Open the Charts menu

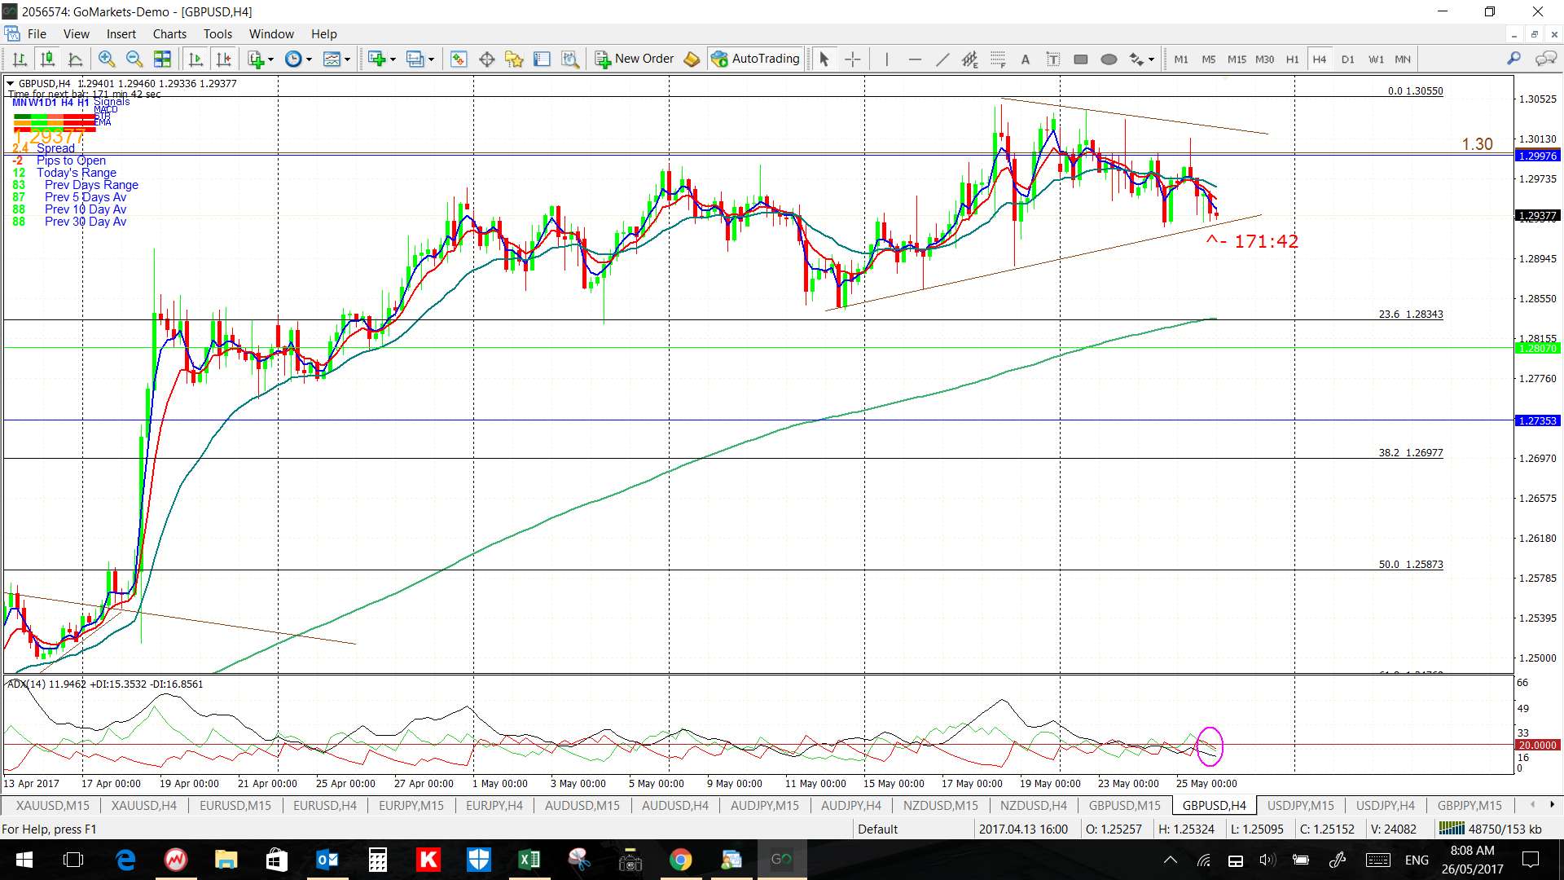[x=169, y=34]
